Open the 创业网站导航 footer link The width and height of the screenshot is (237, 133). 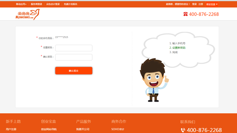pos(49,129)
